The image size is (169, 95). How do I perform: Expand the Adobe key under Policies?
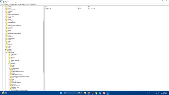click(x=7, y=51)
